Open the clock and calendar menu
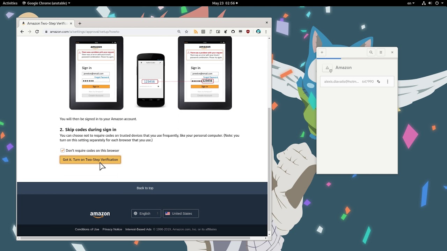Viewport: 447px width, 251px height. tap(224, 3)
